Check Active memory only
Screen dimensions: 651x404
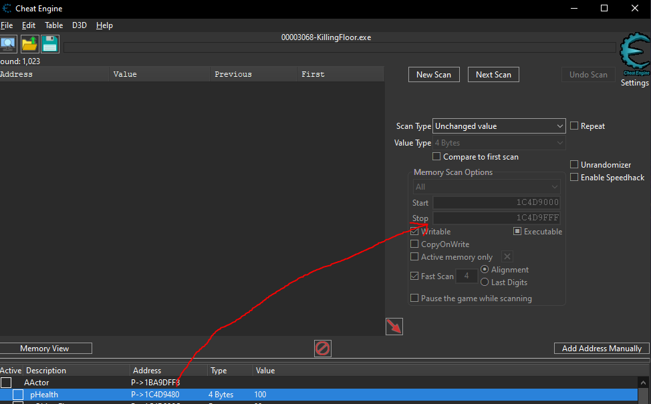pos(414,256)
